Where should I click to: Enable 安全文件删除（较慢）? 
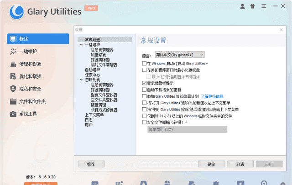click(x=144, y=122)
